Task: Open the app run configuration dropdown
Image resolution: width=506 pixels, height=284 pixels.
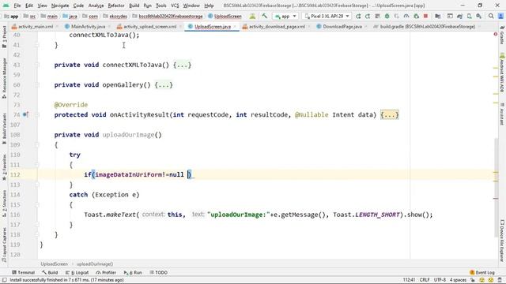Action: pos(285,16)
